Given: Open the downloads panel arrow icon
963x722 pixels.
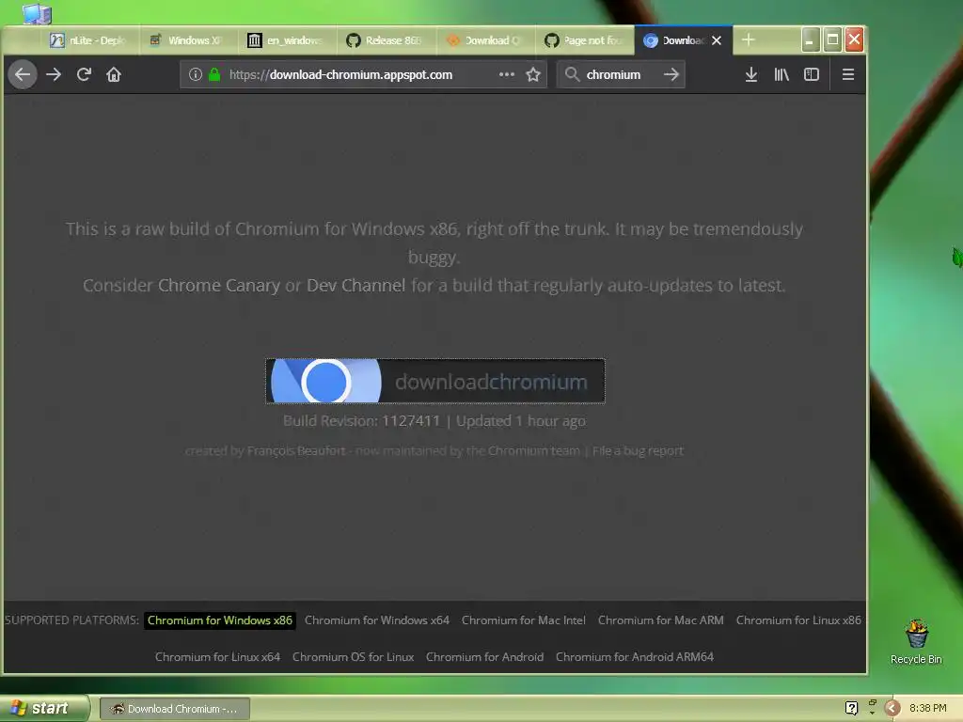Looking at the screenshot, I should (x=751, y=75).
